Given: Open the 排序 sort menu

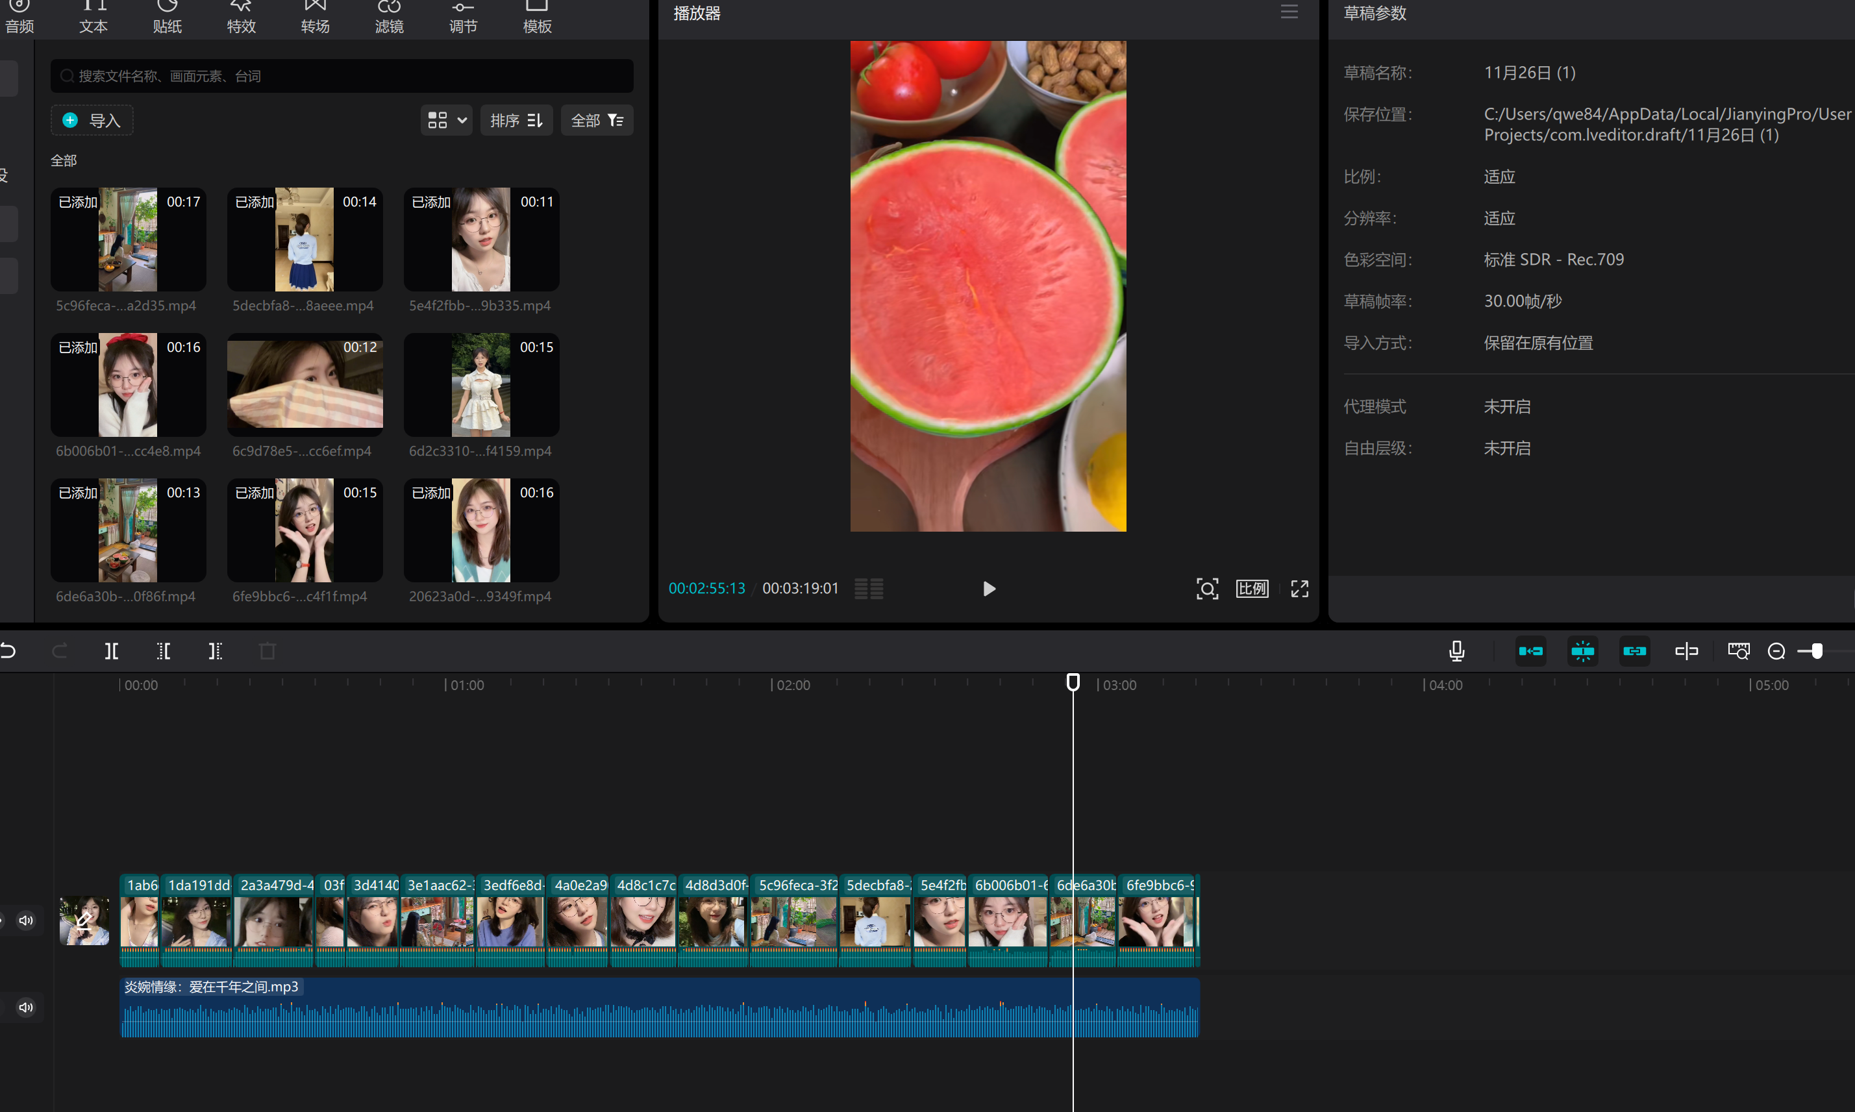Looking at the screenshot, I should click(516, 121).
